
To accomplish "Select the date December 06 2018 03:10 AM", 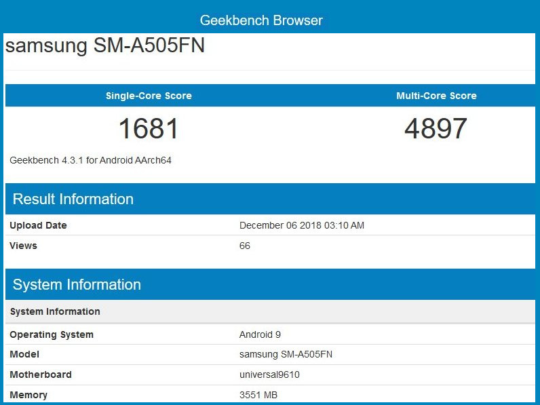I will [x=302, y=225].
